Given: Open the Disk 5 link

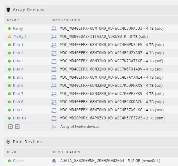Looking at the screenshot, I should point(18,77).
